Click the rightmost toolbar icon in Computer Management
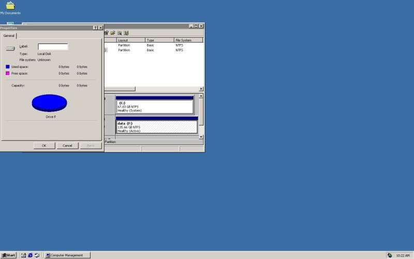Viewport: 414px width, 259px height. tap(126, 33)
